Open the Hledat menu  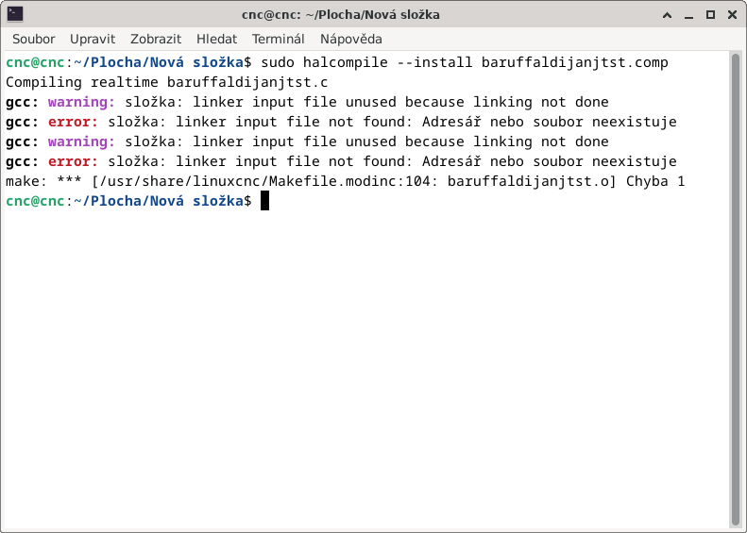click(x=216, y=39)
